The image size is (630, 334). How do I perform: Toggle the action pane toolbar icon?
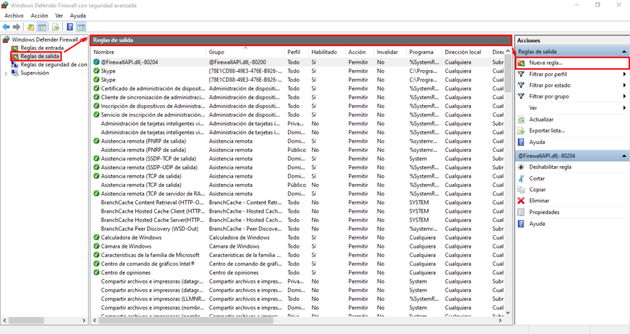(81, 27)
